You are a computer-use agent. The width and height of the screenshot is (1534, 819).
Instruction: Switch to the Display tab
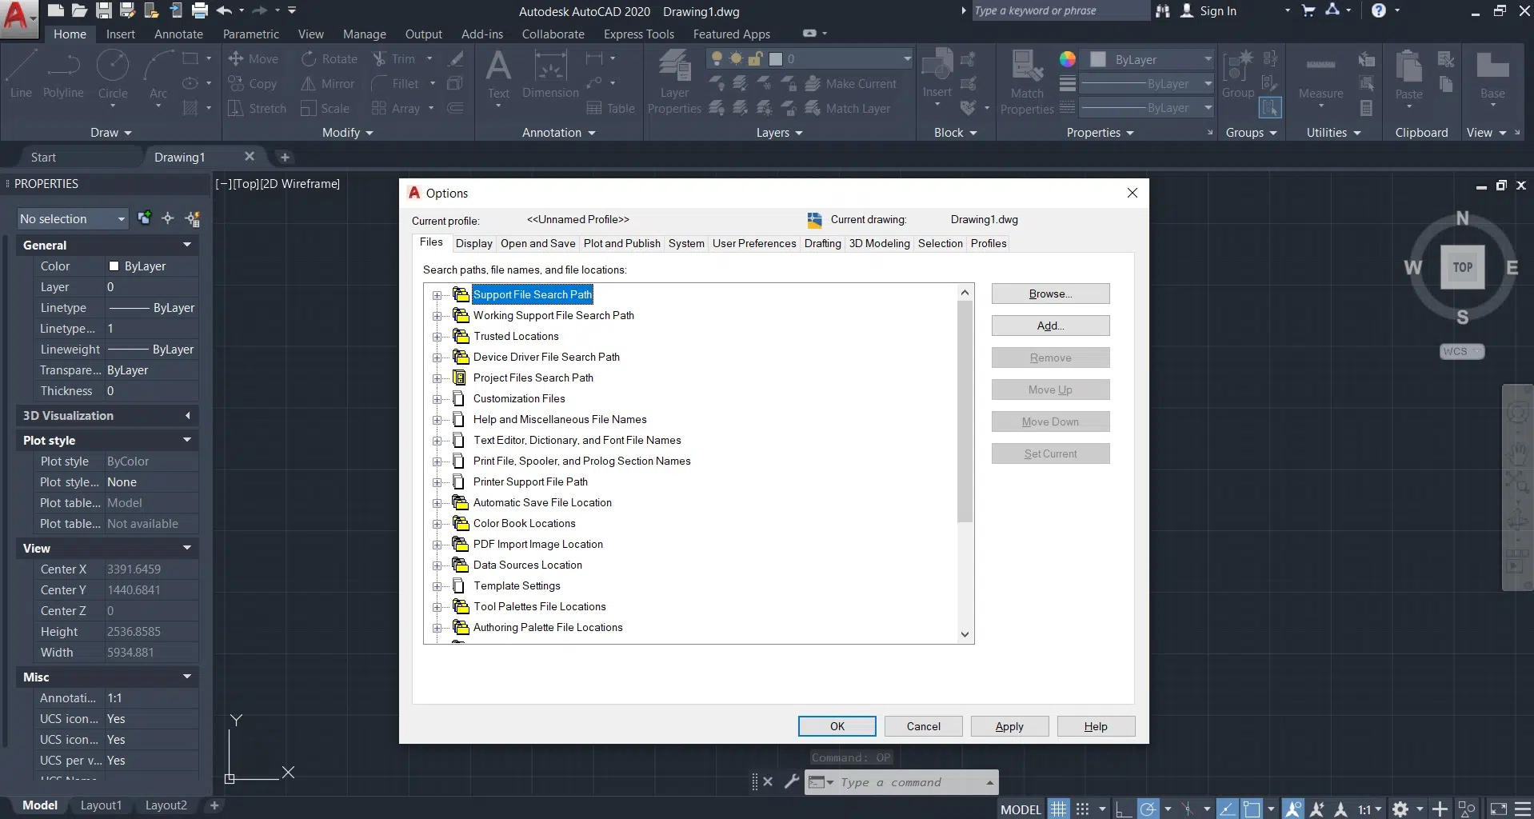pyautogui.click(x=473, y=243)
